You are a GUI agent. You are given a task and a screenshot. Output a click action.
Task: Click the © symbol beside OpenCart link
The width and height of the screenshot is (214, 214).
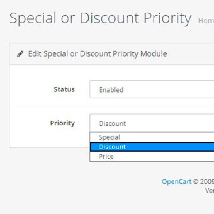pyautogui.click(x=196, y=182)
